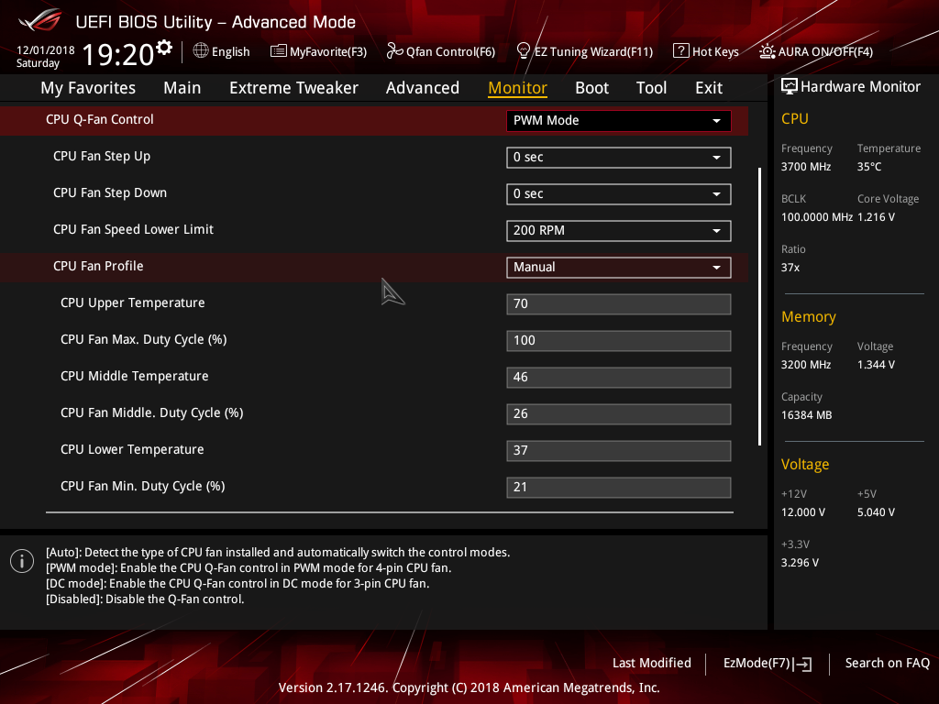The width and height of the screenshot is (939, 704).
Task: Click Search on FAQ
Action: [887, 664]
